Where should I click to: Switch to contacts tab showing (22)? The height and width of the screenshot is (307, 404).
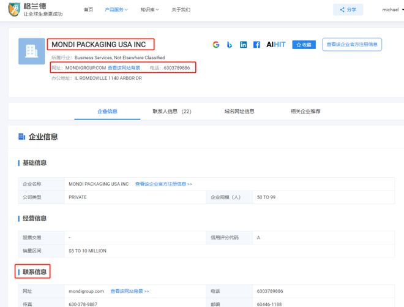(x=172, y=112)
